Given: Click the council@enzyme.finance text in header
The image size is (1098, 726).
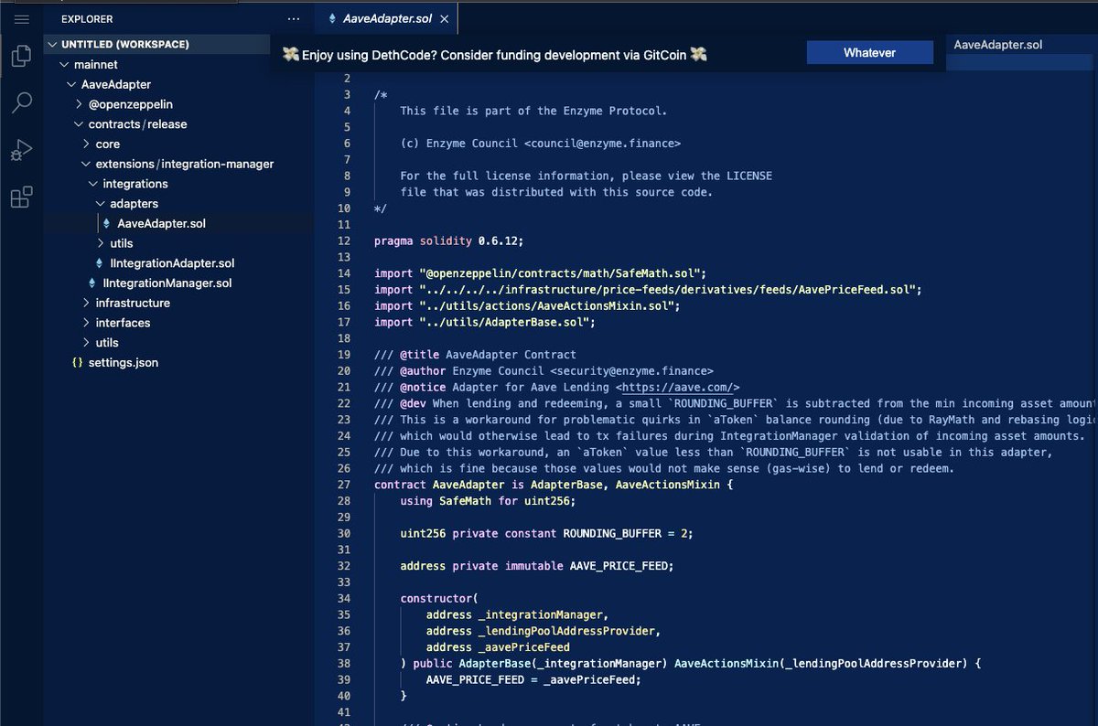Looking at the screenshot, I should (602, 144).
